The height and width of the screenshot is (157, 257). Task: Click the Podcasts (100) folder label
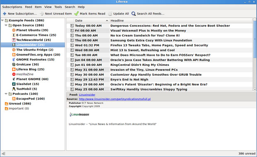25,94
